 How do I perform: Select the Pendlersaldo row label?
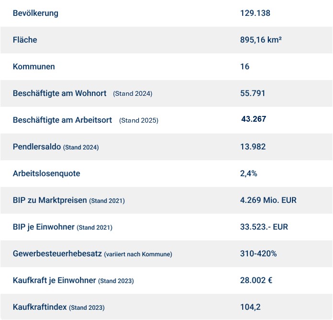coord(37,147)
